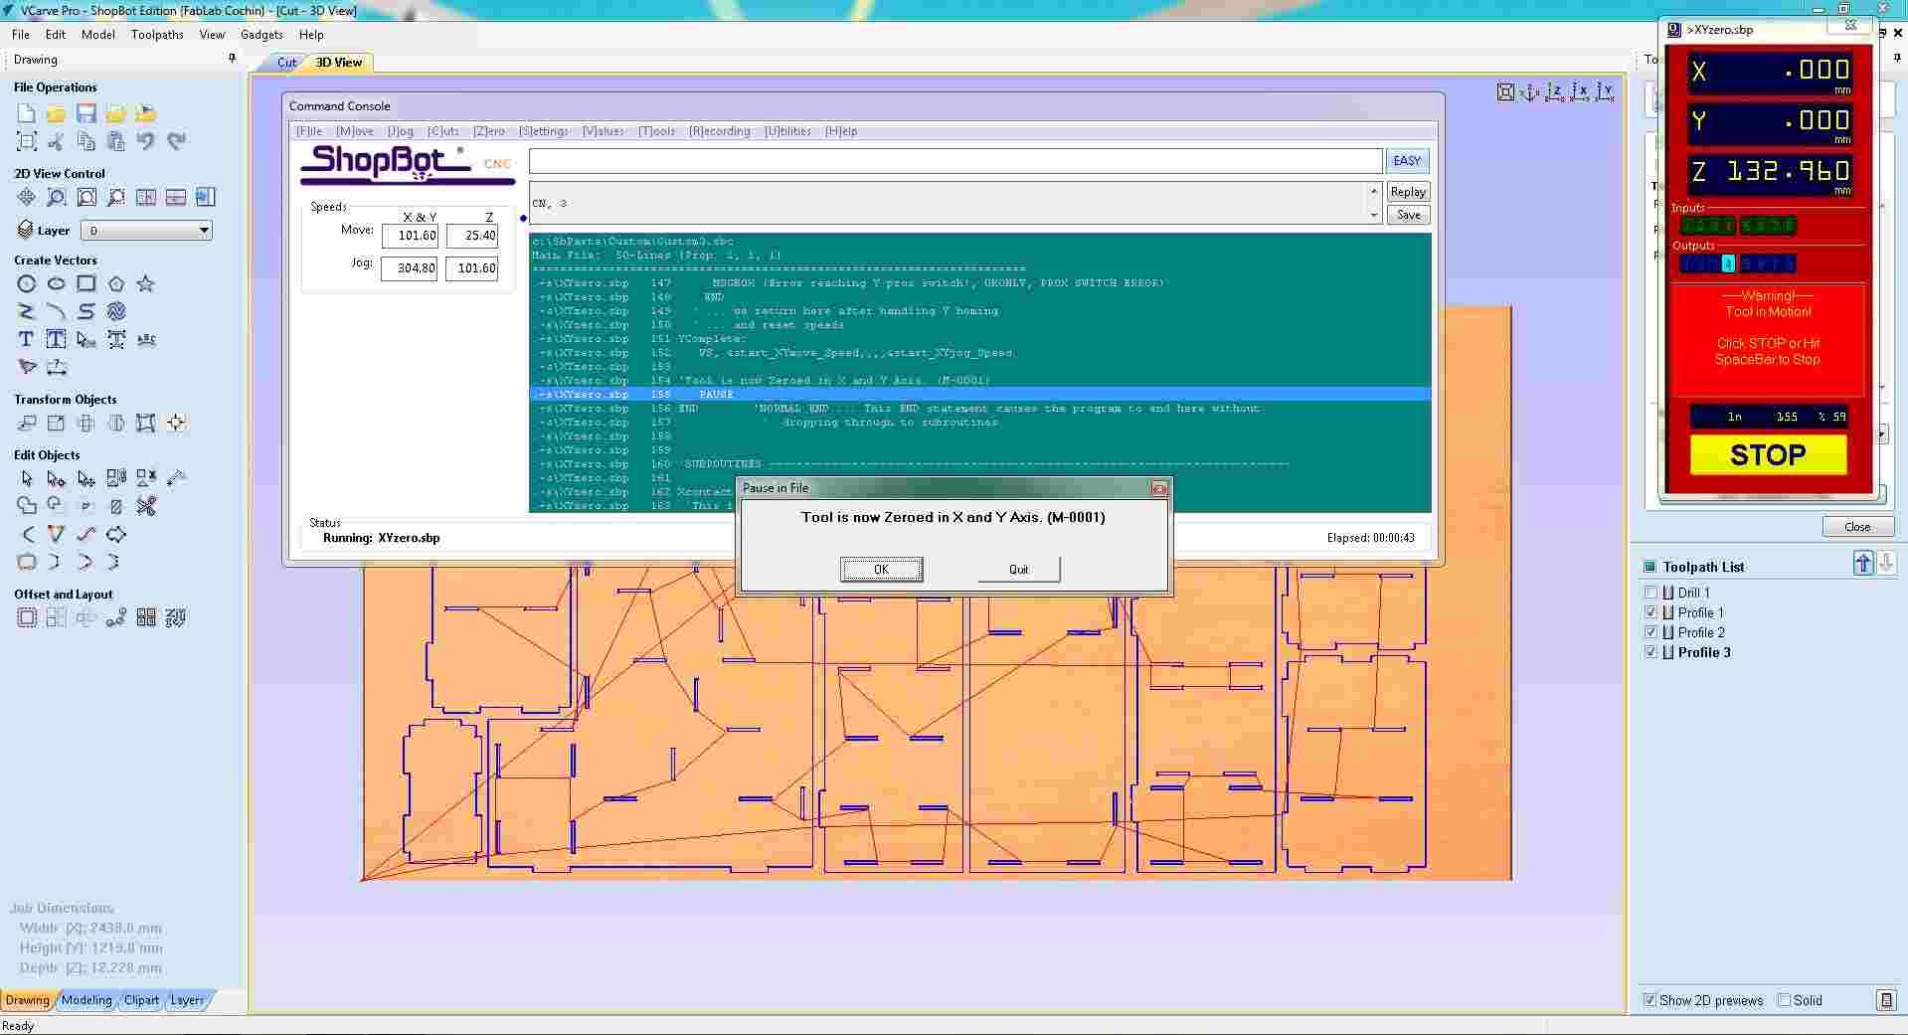Click inside the ShopBot command input field
The height and width of the screenshot is (1035, 1908).
tap(954, 160)
